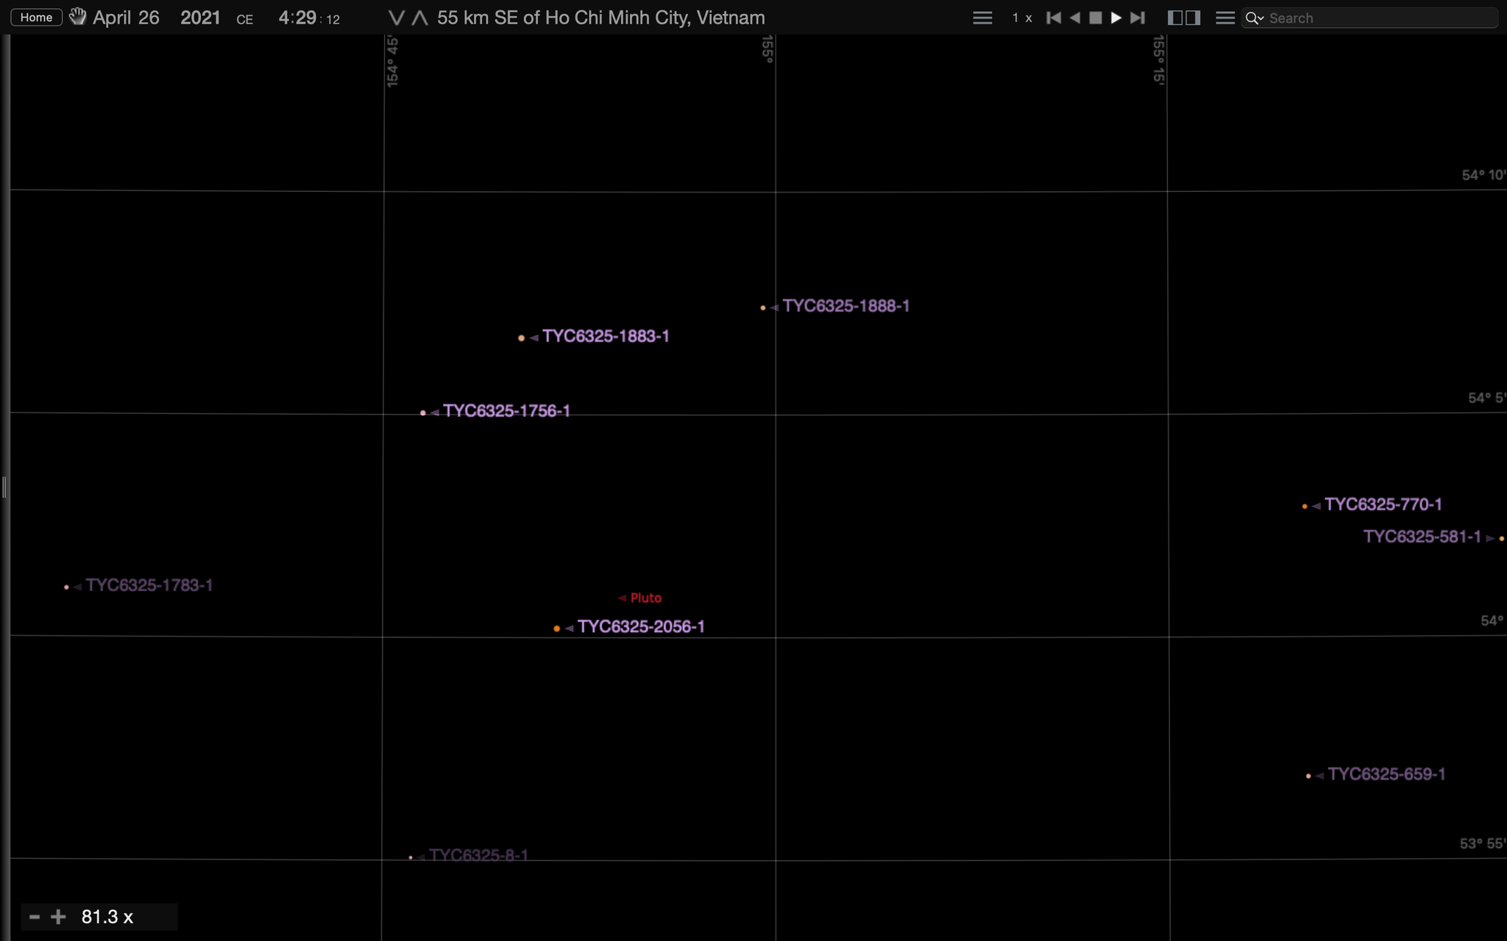Zoom in with the plus button
The width and height of the screenshot is (1507, 941).
tap(58, 917)
